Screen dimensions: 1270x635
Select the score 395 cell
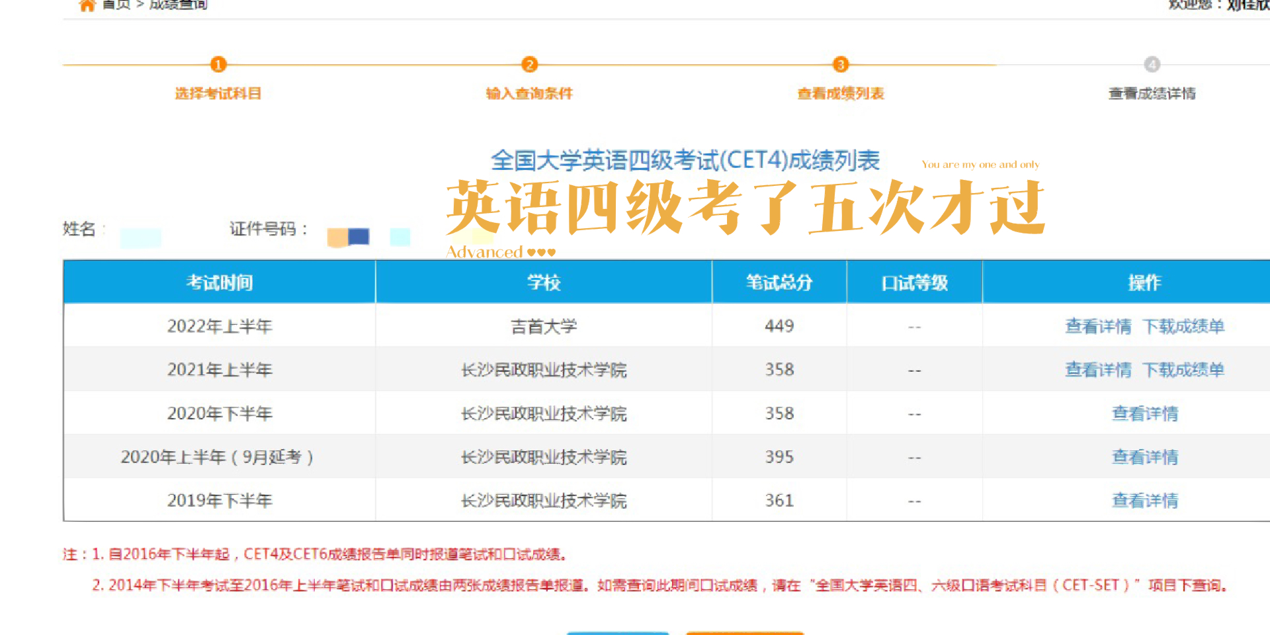pyautogui.click(x=779, y=457)
